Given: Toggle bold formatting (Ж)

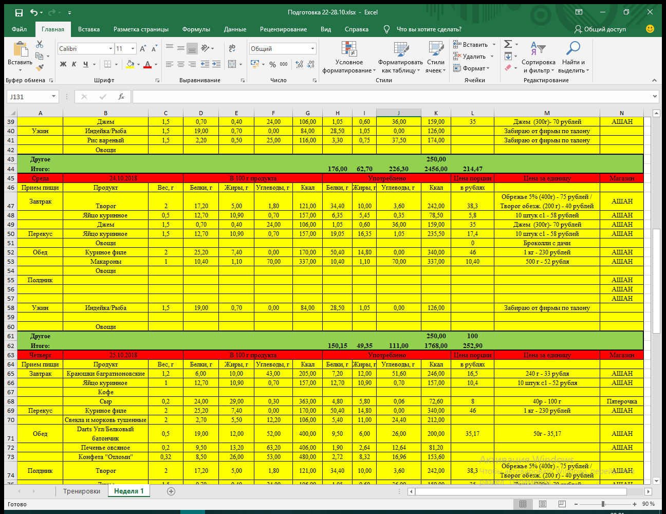Looking at the screenshot, I should point(63,64).
